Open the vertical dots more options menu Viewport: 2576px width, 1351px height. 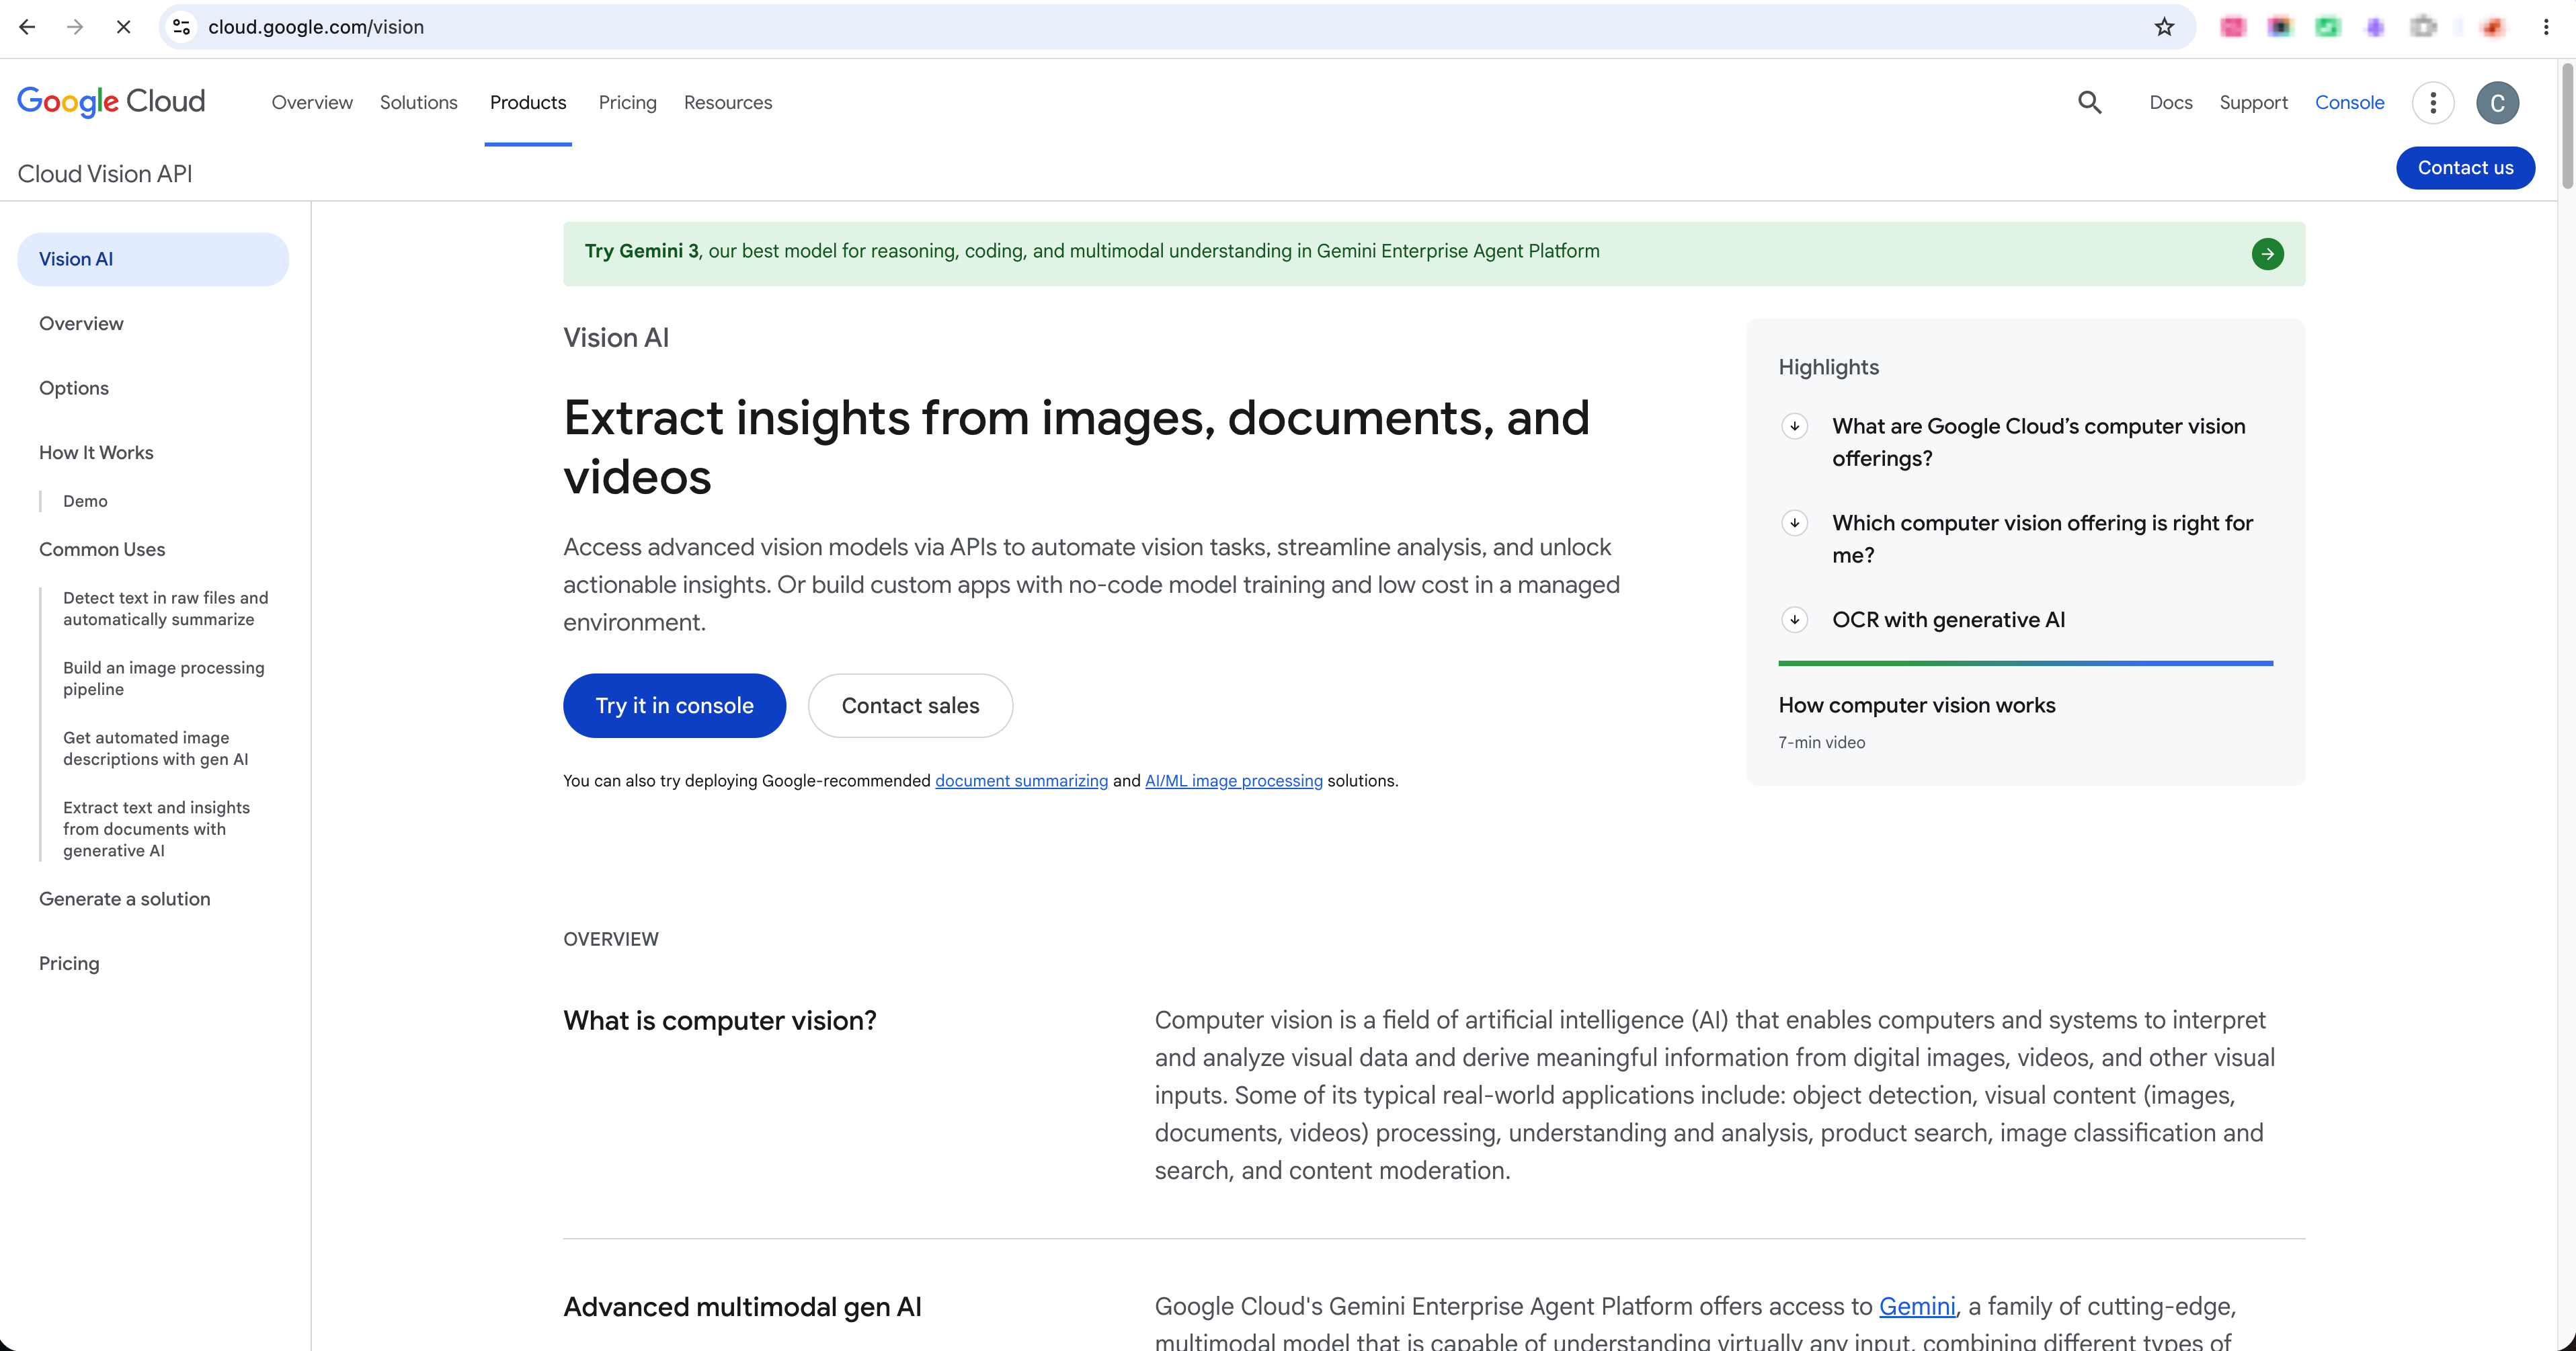(2433, 102)
